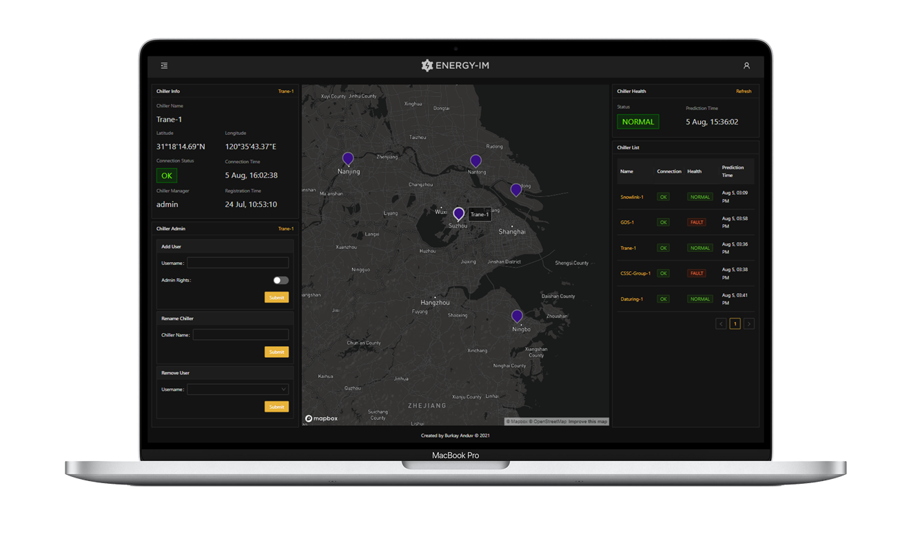Open Daturing-1 in the chiller list
911x534 pixels.
click(x=632, y=299)
